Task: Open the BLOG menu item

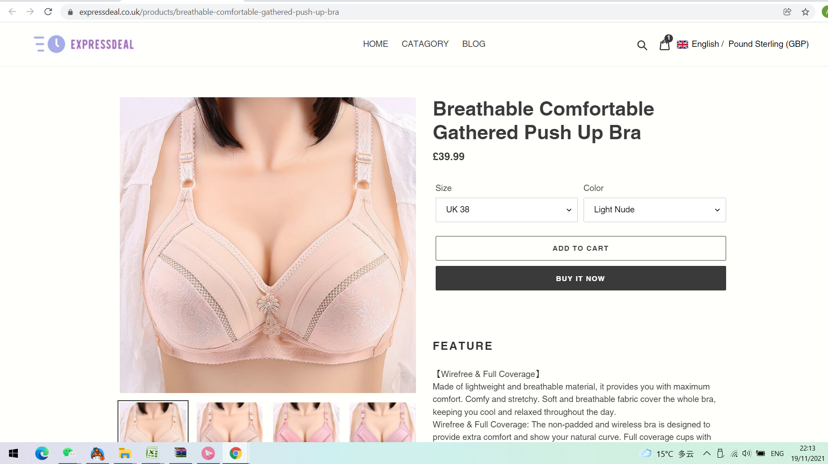Action: (474, 44)
